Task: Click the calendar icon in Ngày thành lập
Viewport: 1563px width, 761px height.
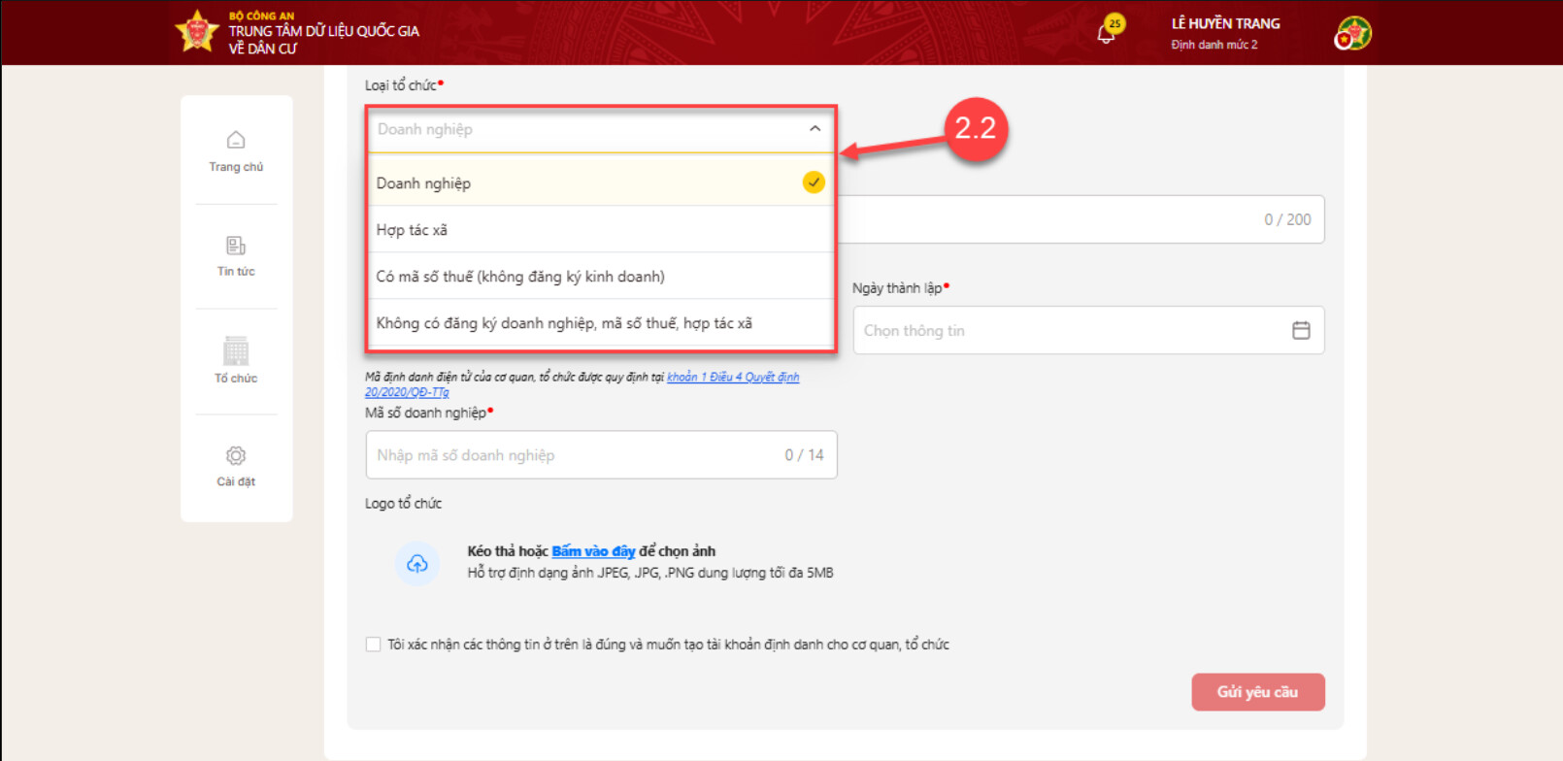Action: click(1301, 331)
